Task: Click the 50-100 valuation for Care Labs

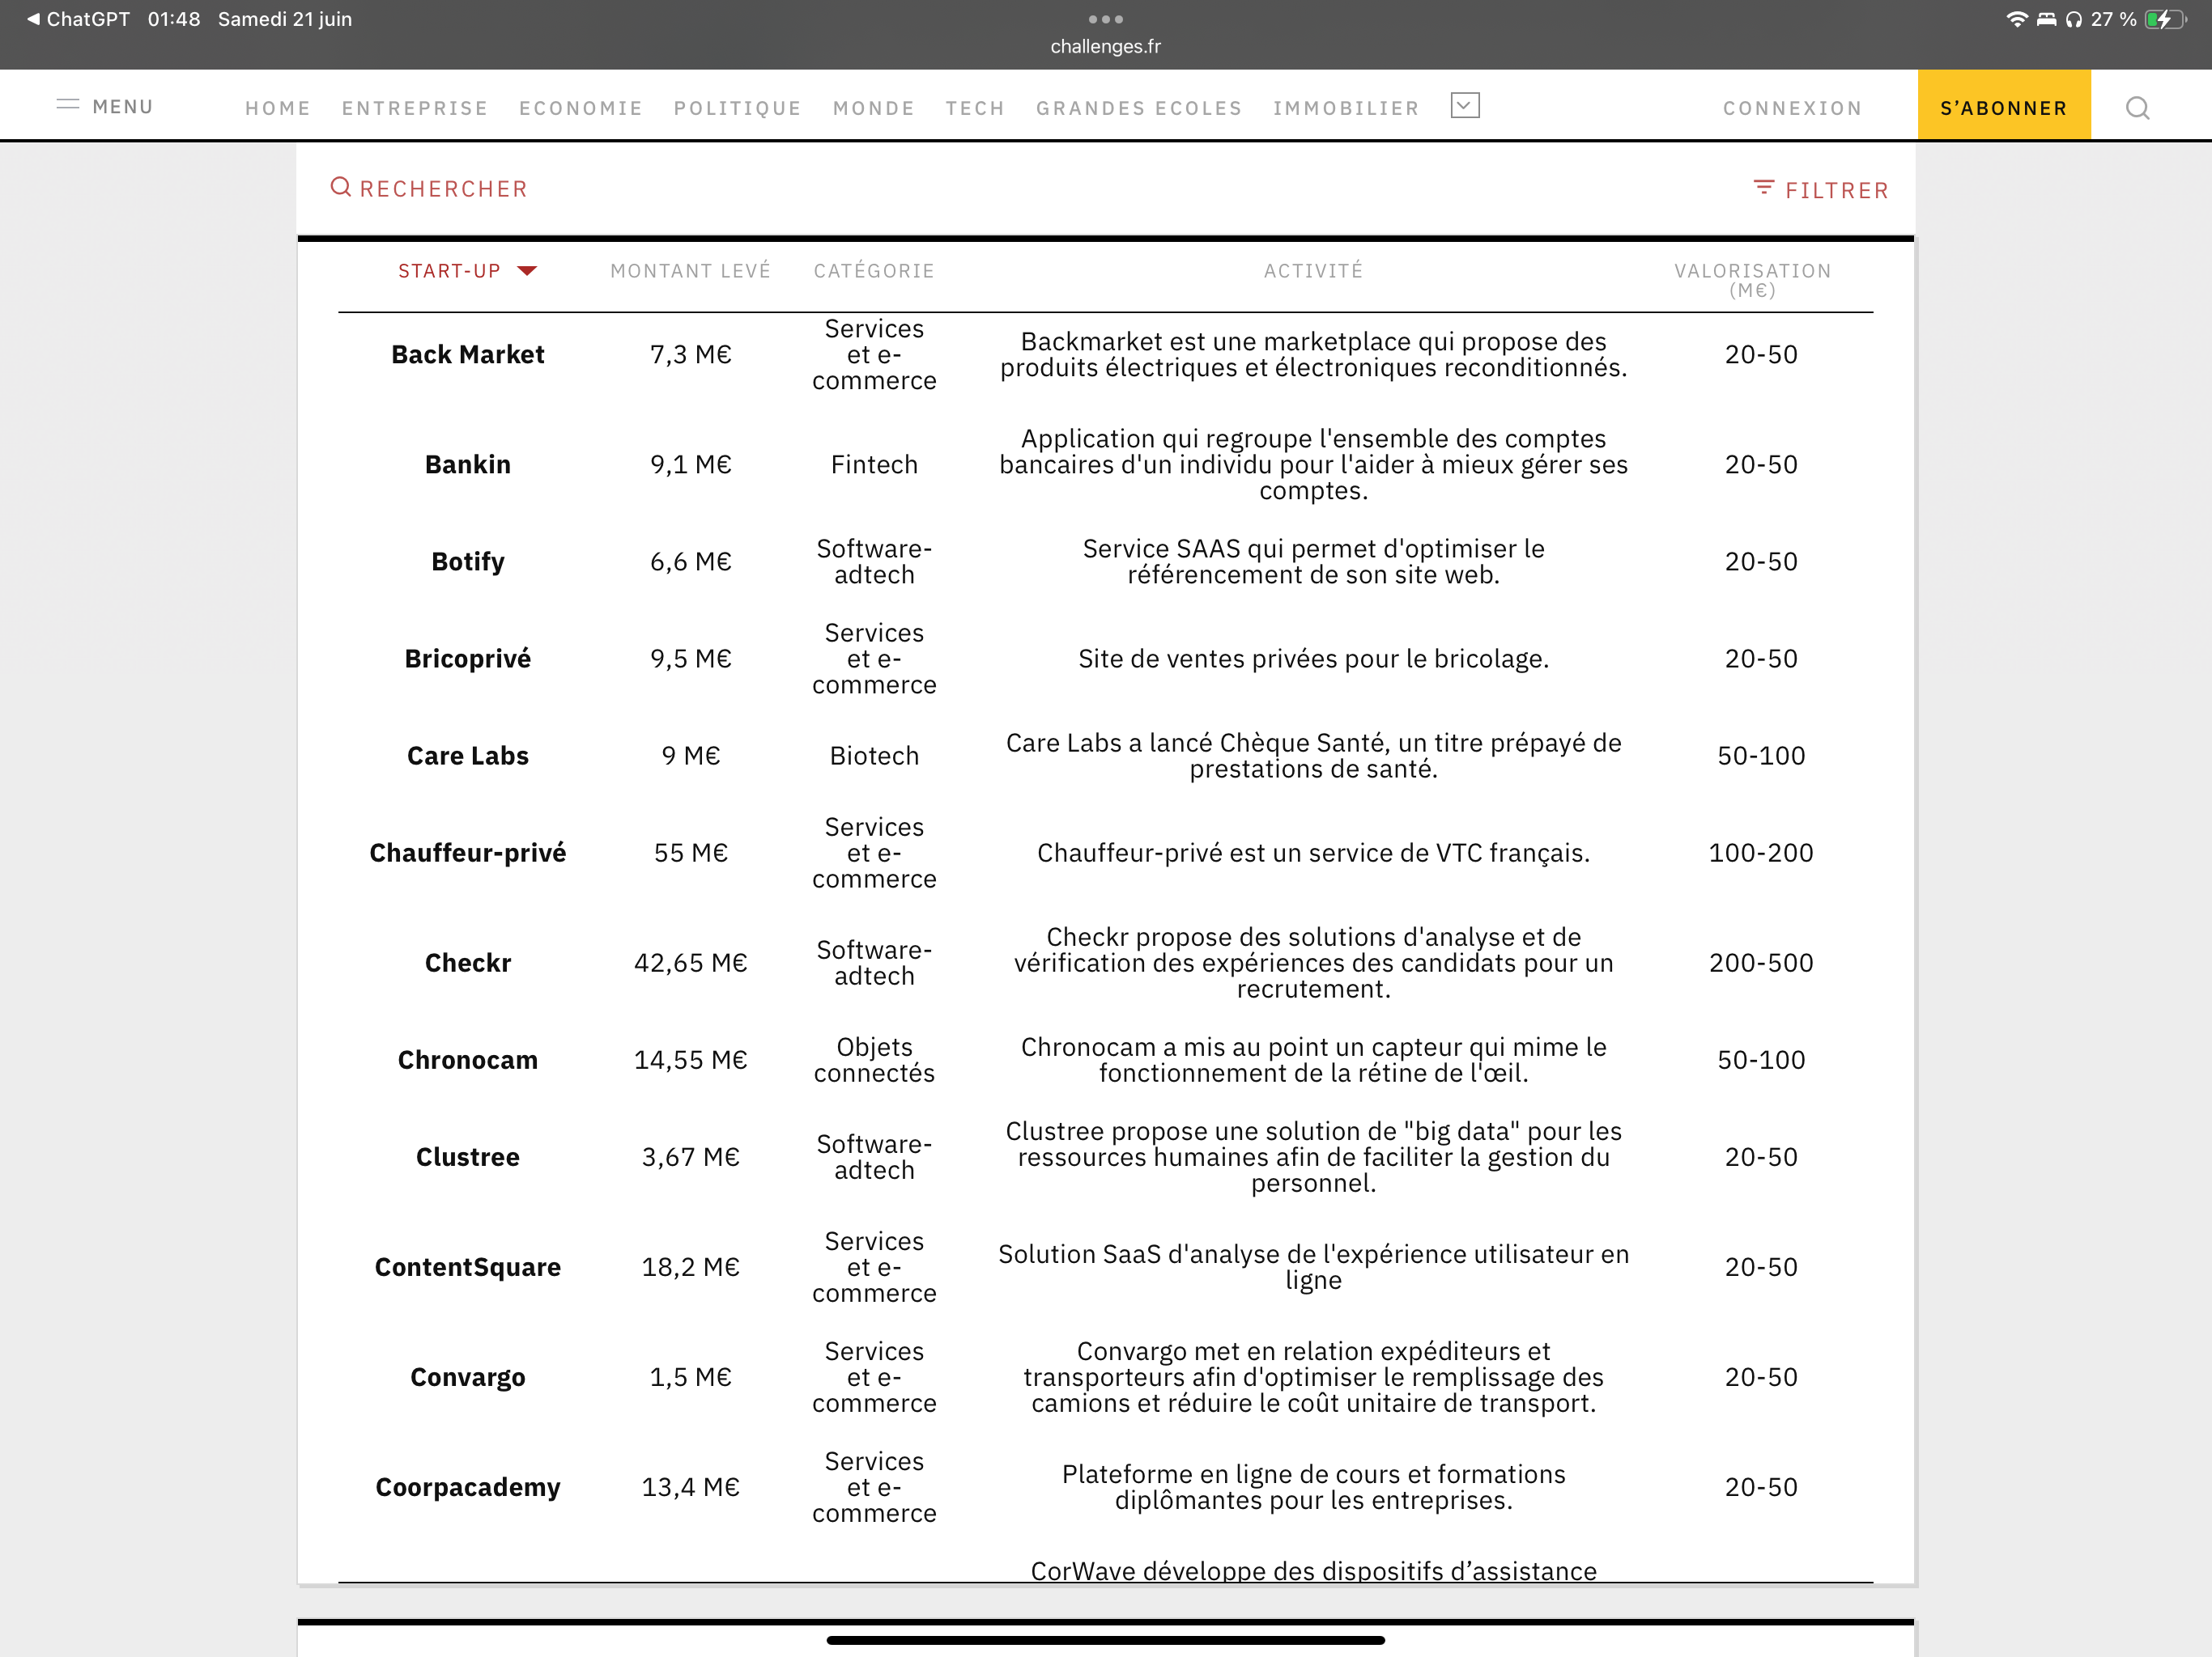Action: coord(1761,756)
